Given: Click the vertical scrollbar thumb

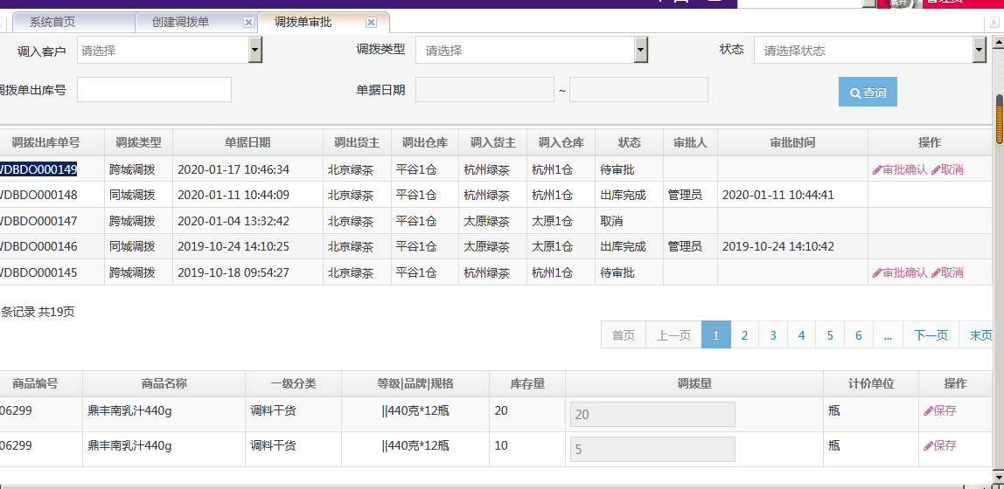Looking at the screenshot, I should click(x=999, y=120).
